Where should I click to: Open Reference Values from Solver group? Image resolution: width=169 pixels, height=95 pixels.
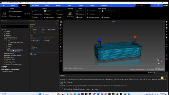(15, 16)
